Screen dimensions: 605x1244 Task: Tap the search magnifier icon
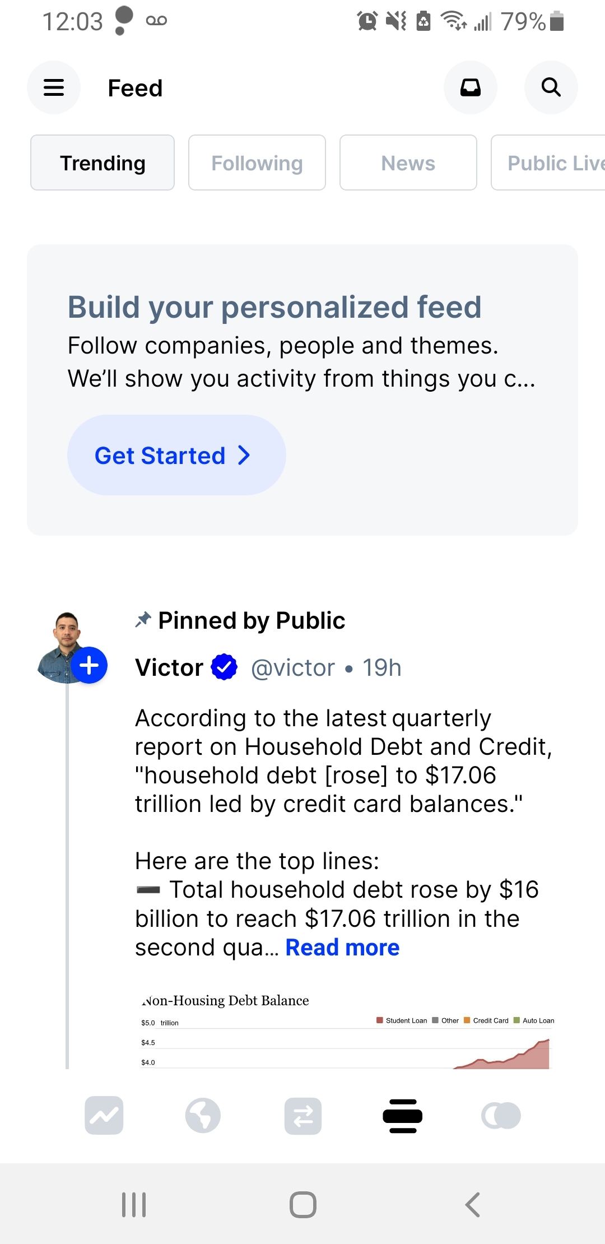(551, 87)
